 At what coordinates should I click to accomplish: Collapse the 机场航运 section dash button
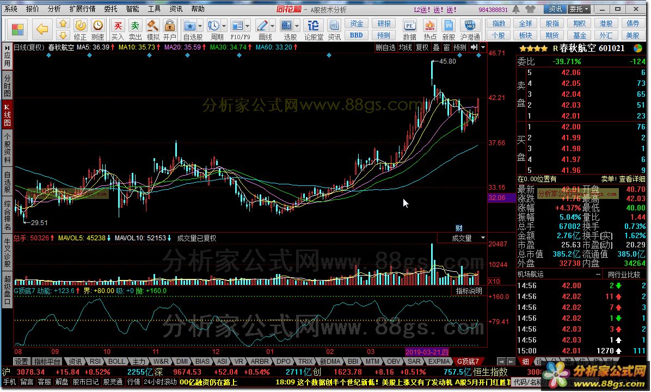point(598,275)
